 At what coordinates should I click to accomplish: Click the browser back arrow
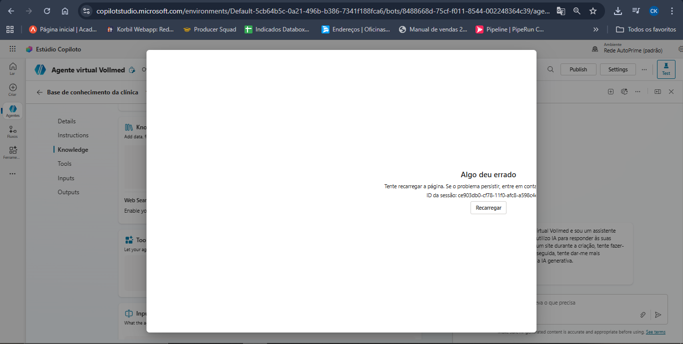point(11,11)
